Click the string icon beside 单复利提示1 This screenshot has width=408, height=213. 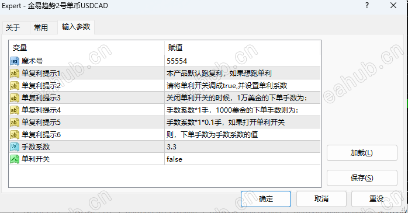tap(14, 74)
